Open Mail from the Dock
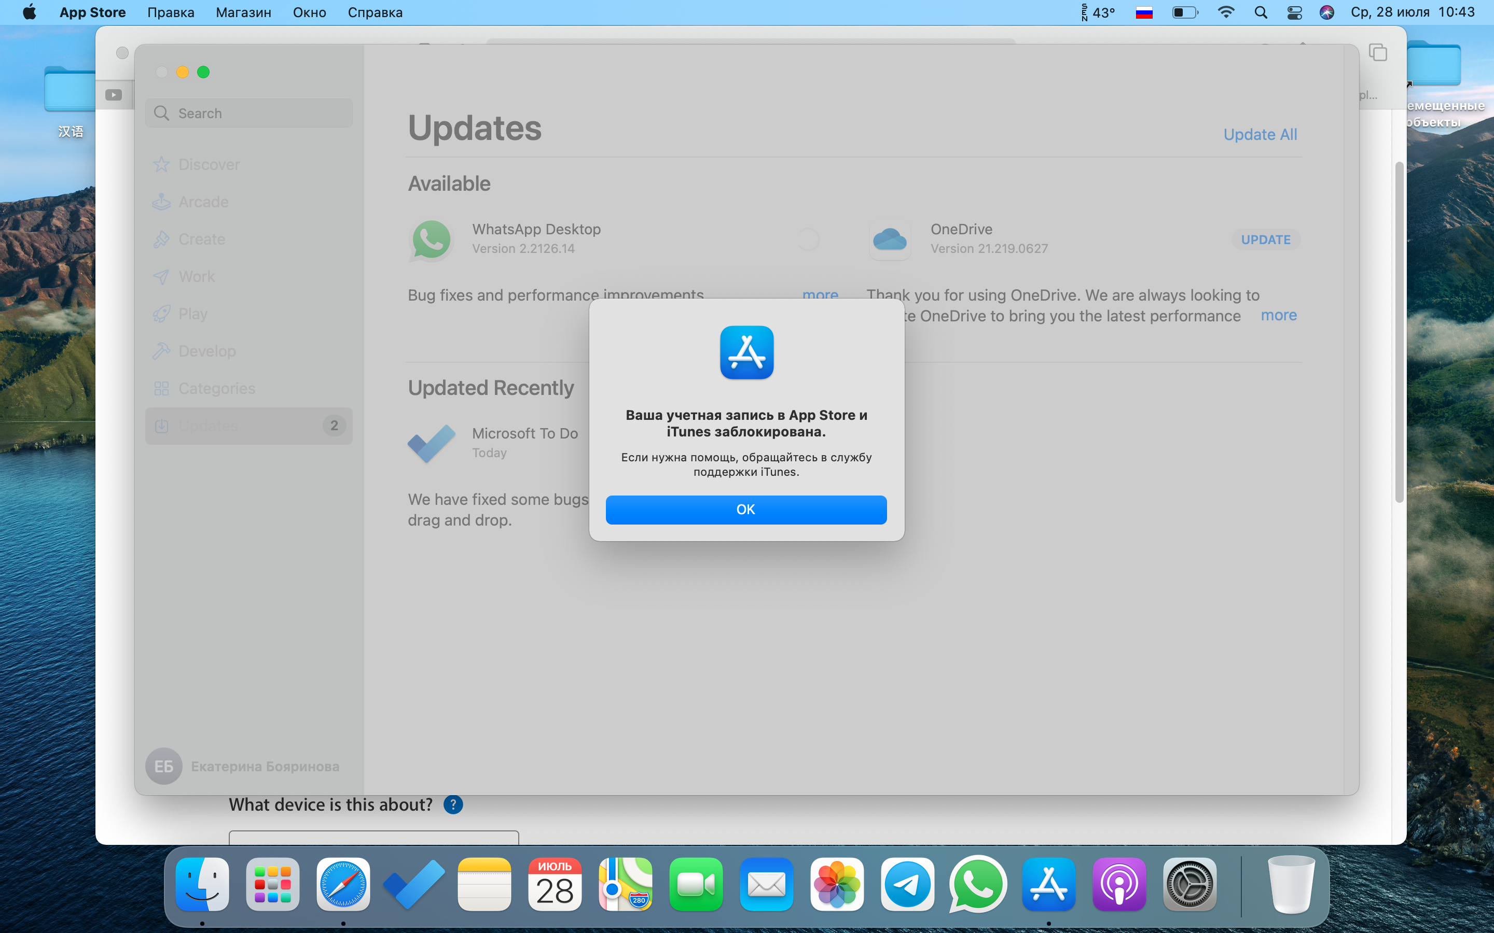This screenshot has width=1494, height=933. 766,884
